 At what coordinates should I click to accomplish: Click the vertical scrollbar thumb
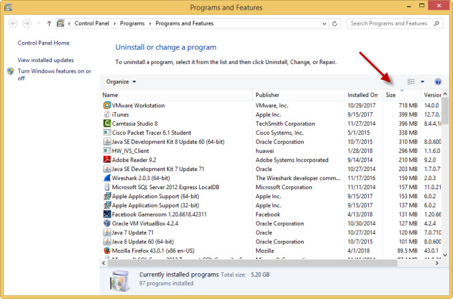pyautogui.click(x=445, y=110)
